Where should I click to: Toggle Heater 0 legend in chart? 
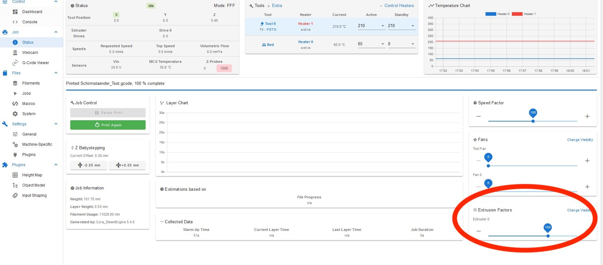[497, 14]
